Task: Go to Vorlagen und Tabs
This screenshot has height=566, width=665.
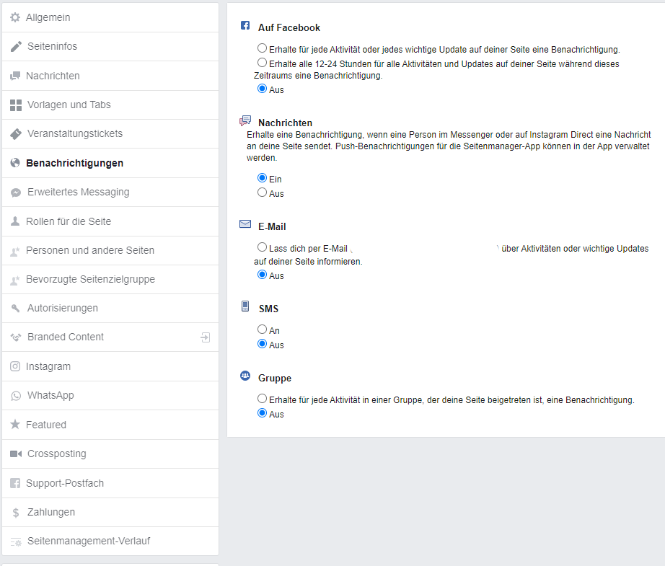Action: 110,105
